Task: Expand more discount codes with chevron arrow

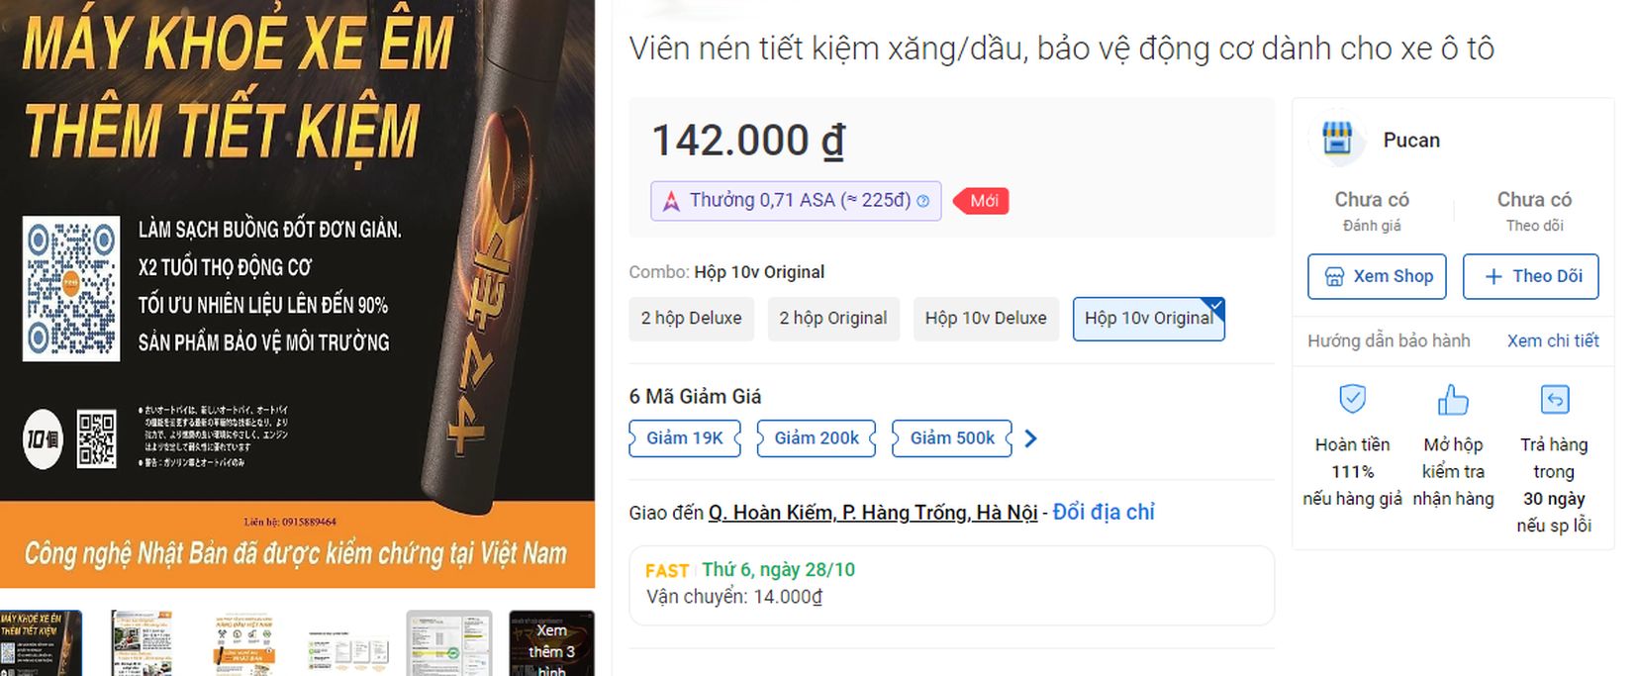Action: click(x=1030, y=438)
